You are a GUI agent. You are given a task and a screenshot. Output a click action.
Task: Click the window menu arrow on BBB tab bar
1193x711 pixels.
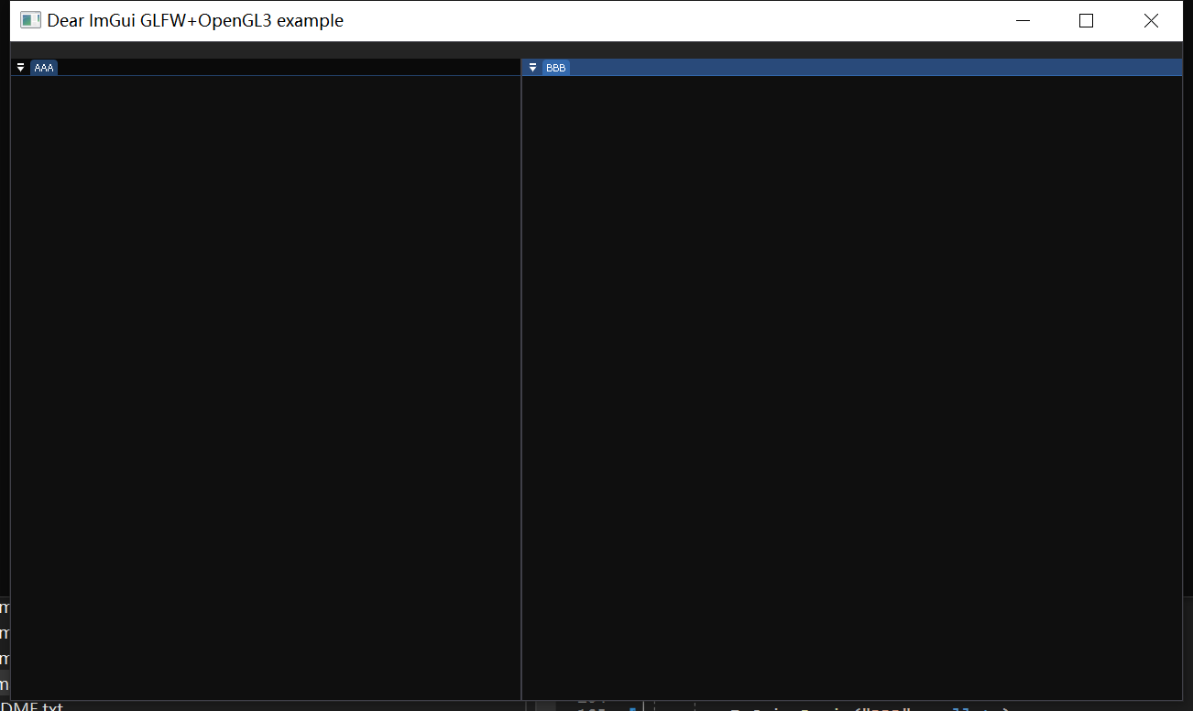(x=531, y=66)
